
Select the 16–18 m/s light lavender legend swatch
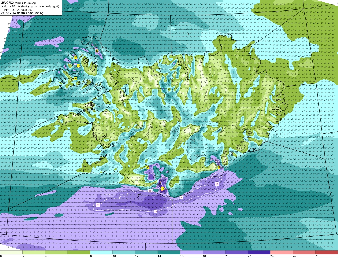(x=191, y=252)
